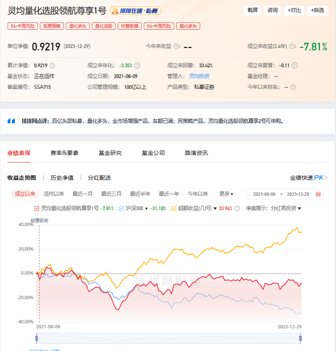Toggle the 沪深300 series checkbox
This screenshot has width=336, height=351.
121,209
